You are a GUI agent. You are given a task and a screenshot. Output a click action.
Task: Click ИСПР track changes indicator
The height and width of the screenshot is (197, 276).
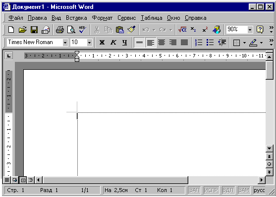pyautogui.click(x=211, y=190)
